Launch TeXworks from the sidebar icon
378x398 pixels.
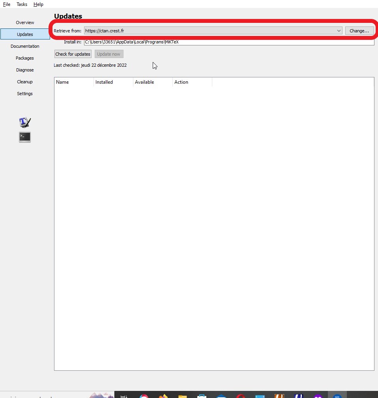[x=25, y=122]
